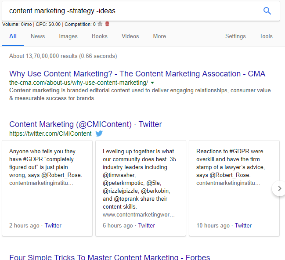Click the Twitter link on 2 hours ago tweet

click(53, 225)
